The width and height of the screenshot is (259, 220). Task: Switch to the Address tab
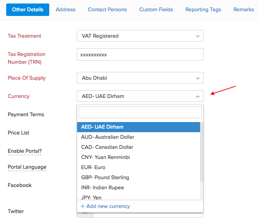pyautogui.click(x=66, y=9)
